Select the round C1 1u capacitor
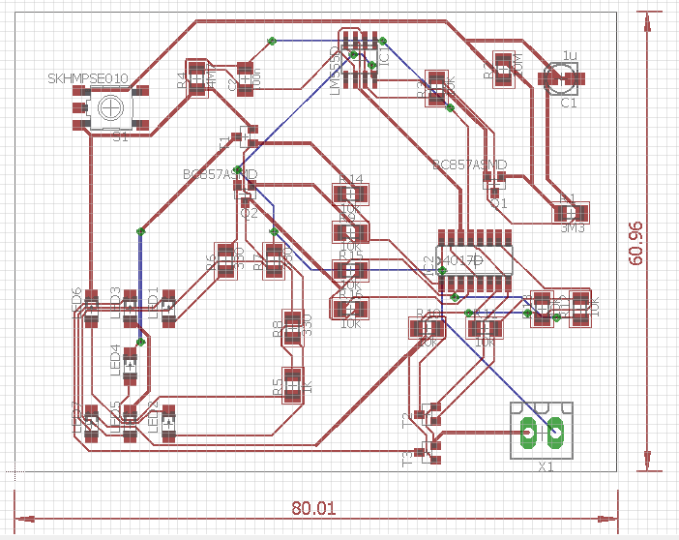Viewport: 679px width, 540px height. click(561, 77)
